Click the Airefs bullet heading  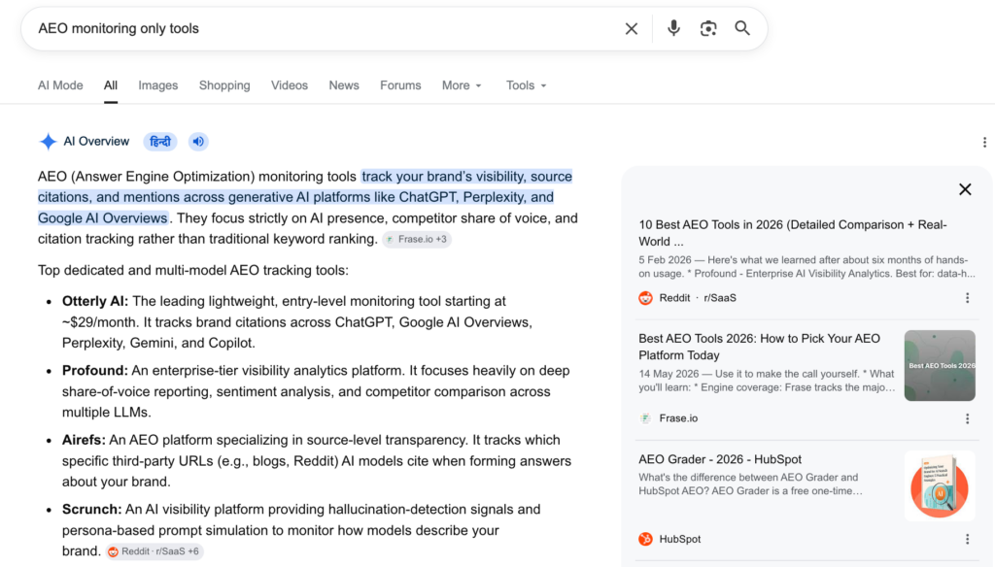click(x=84, y=440)
